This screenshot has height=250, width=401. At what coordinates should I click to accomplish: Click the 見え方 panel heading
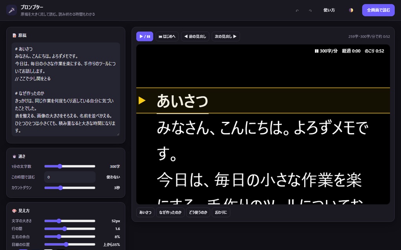click(x=24, y=211)
